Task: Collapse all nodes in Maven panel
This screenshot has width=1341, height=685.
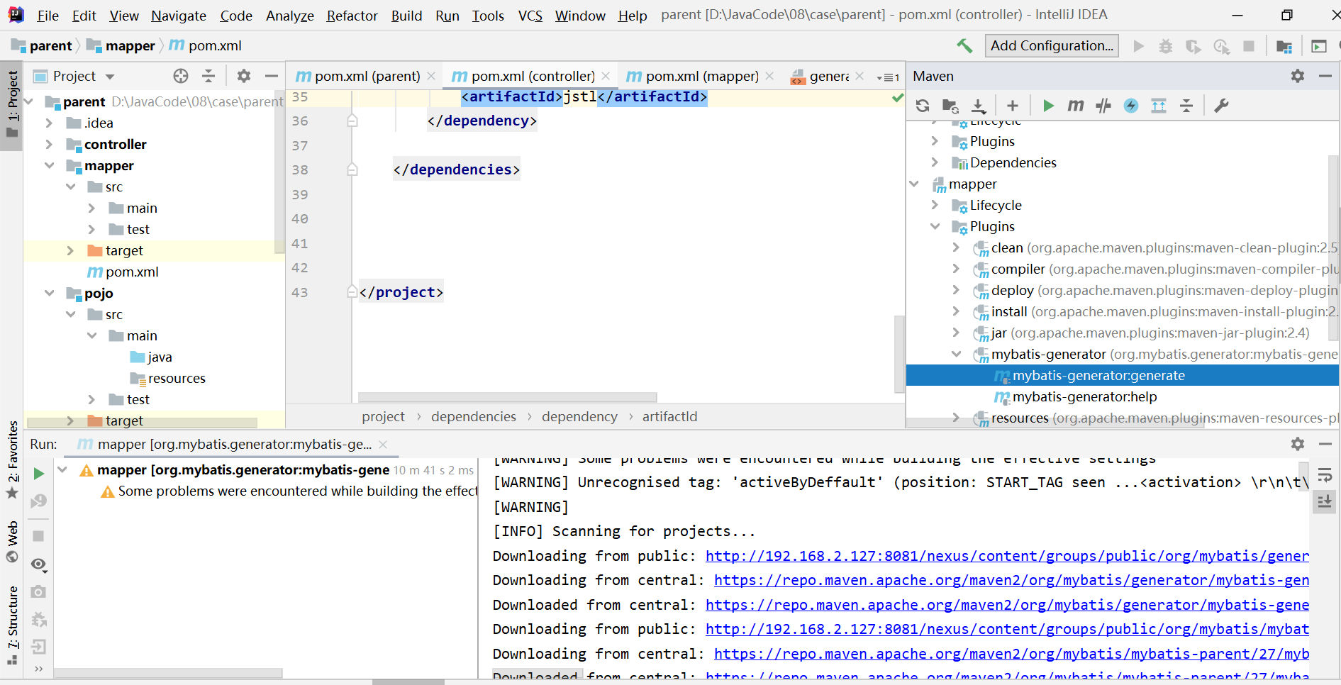Action: tap(1186, 106)
